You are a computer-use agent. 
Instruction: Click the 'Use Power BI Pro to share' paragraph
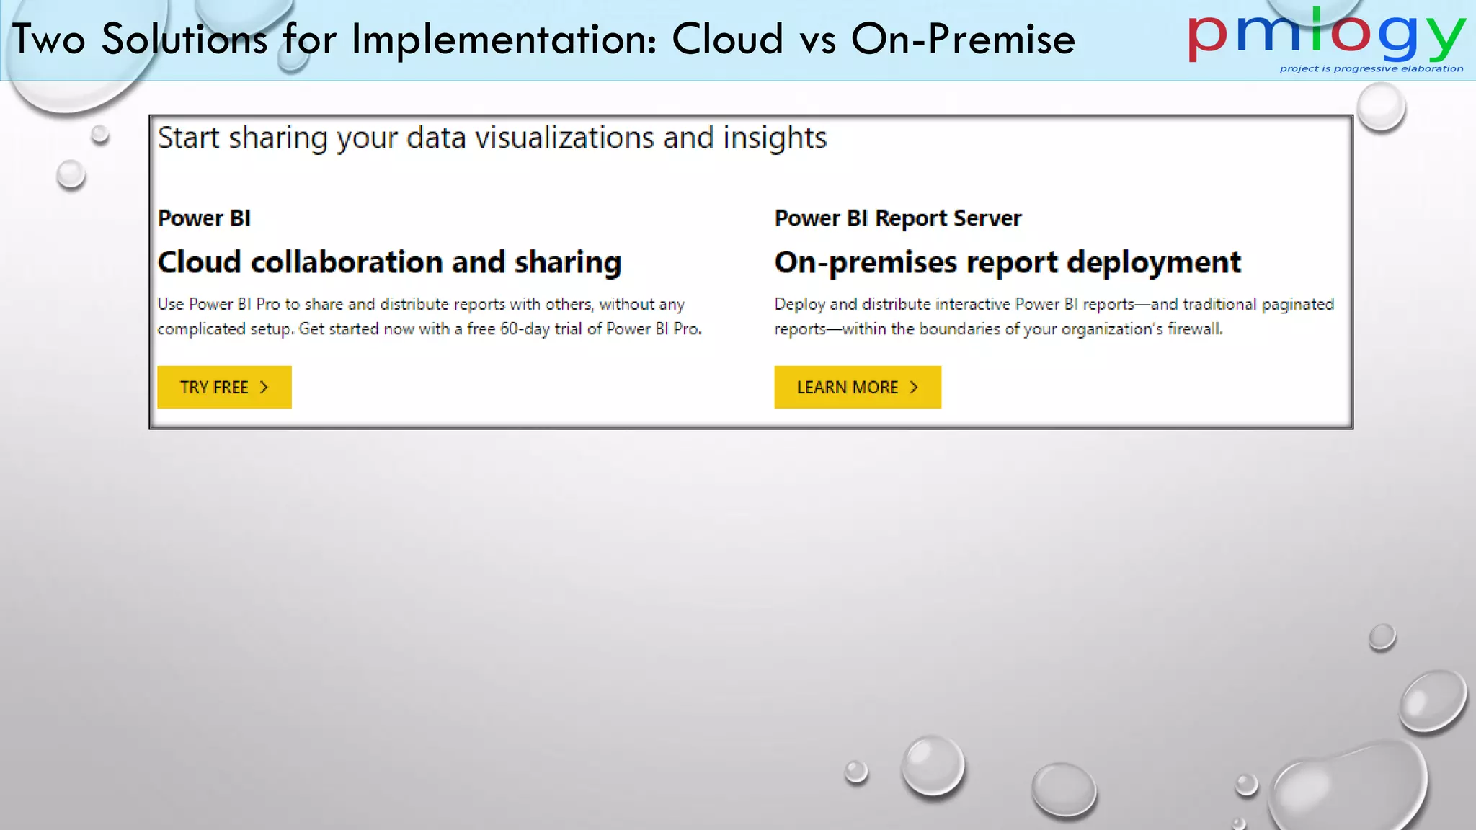[430, 316]
